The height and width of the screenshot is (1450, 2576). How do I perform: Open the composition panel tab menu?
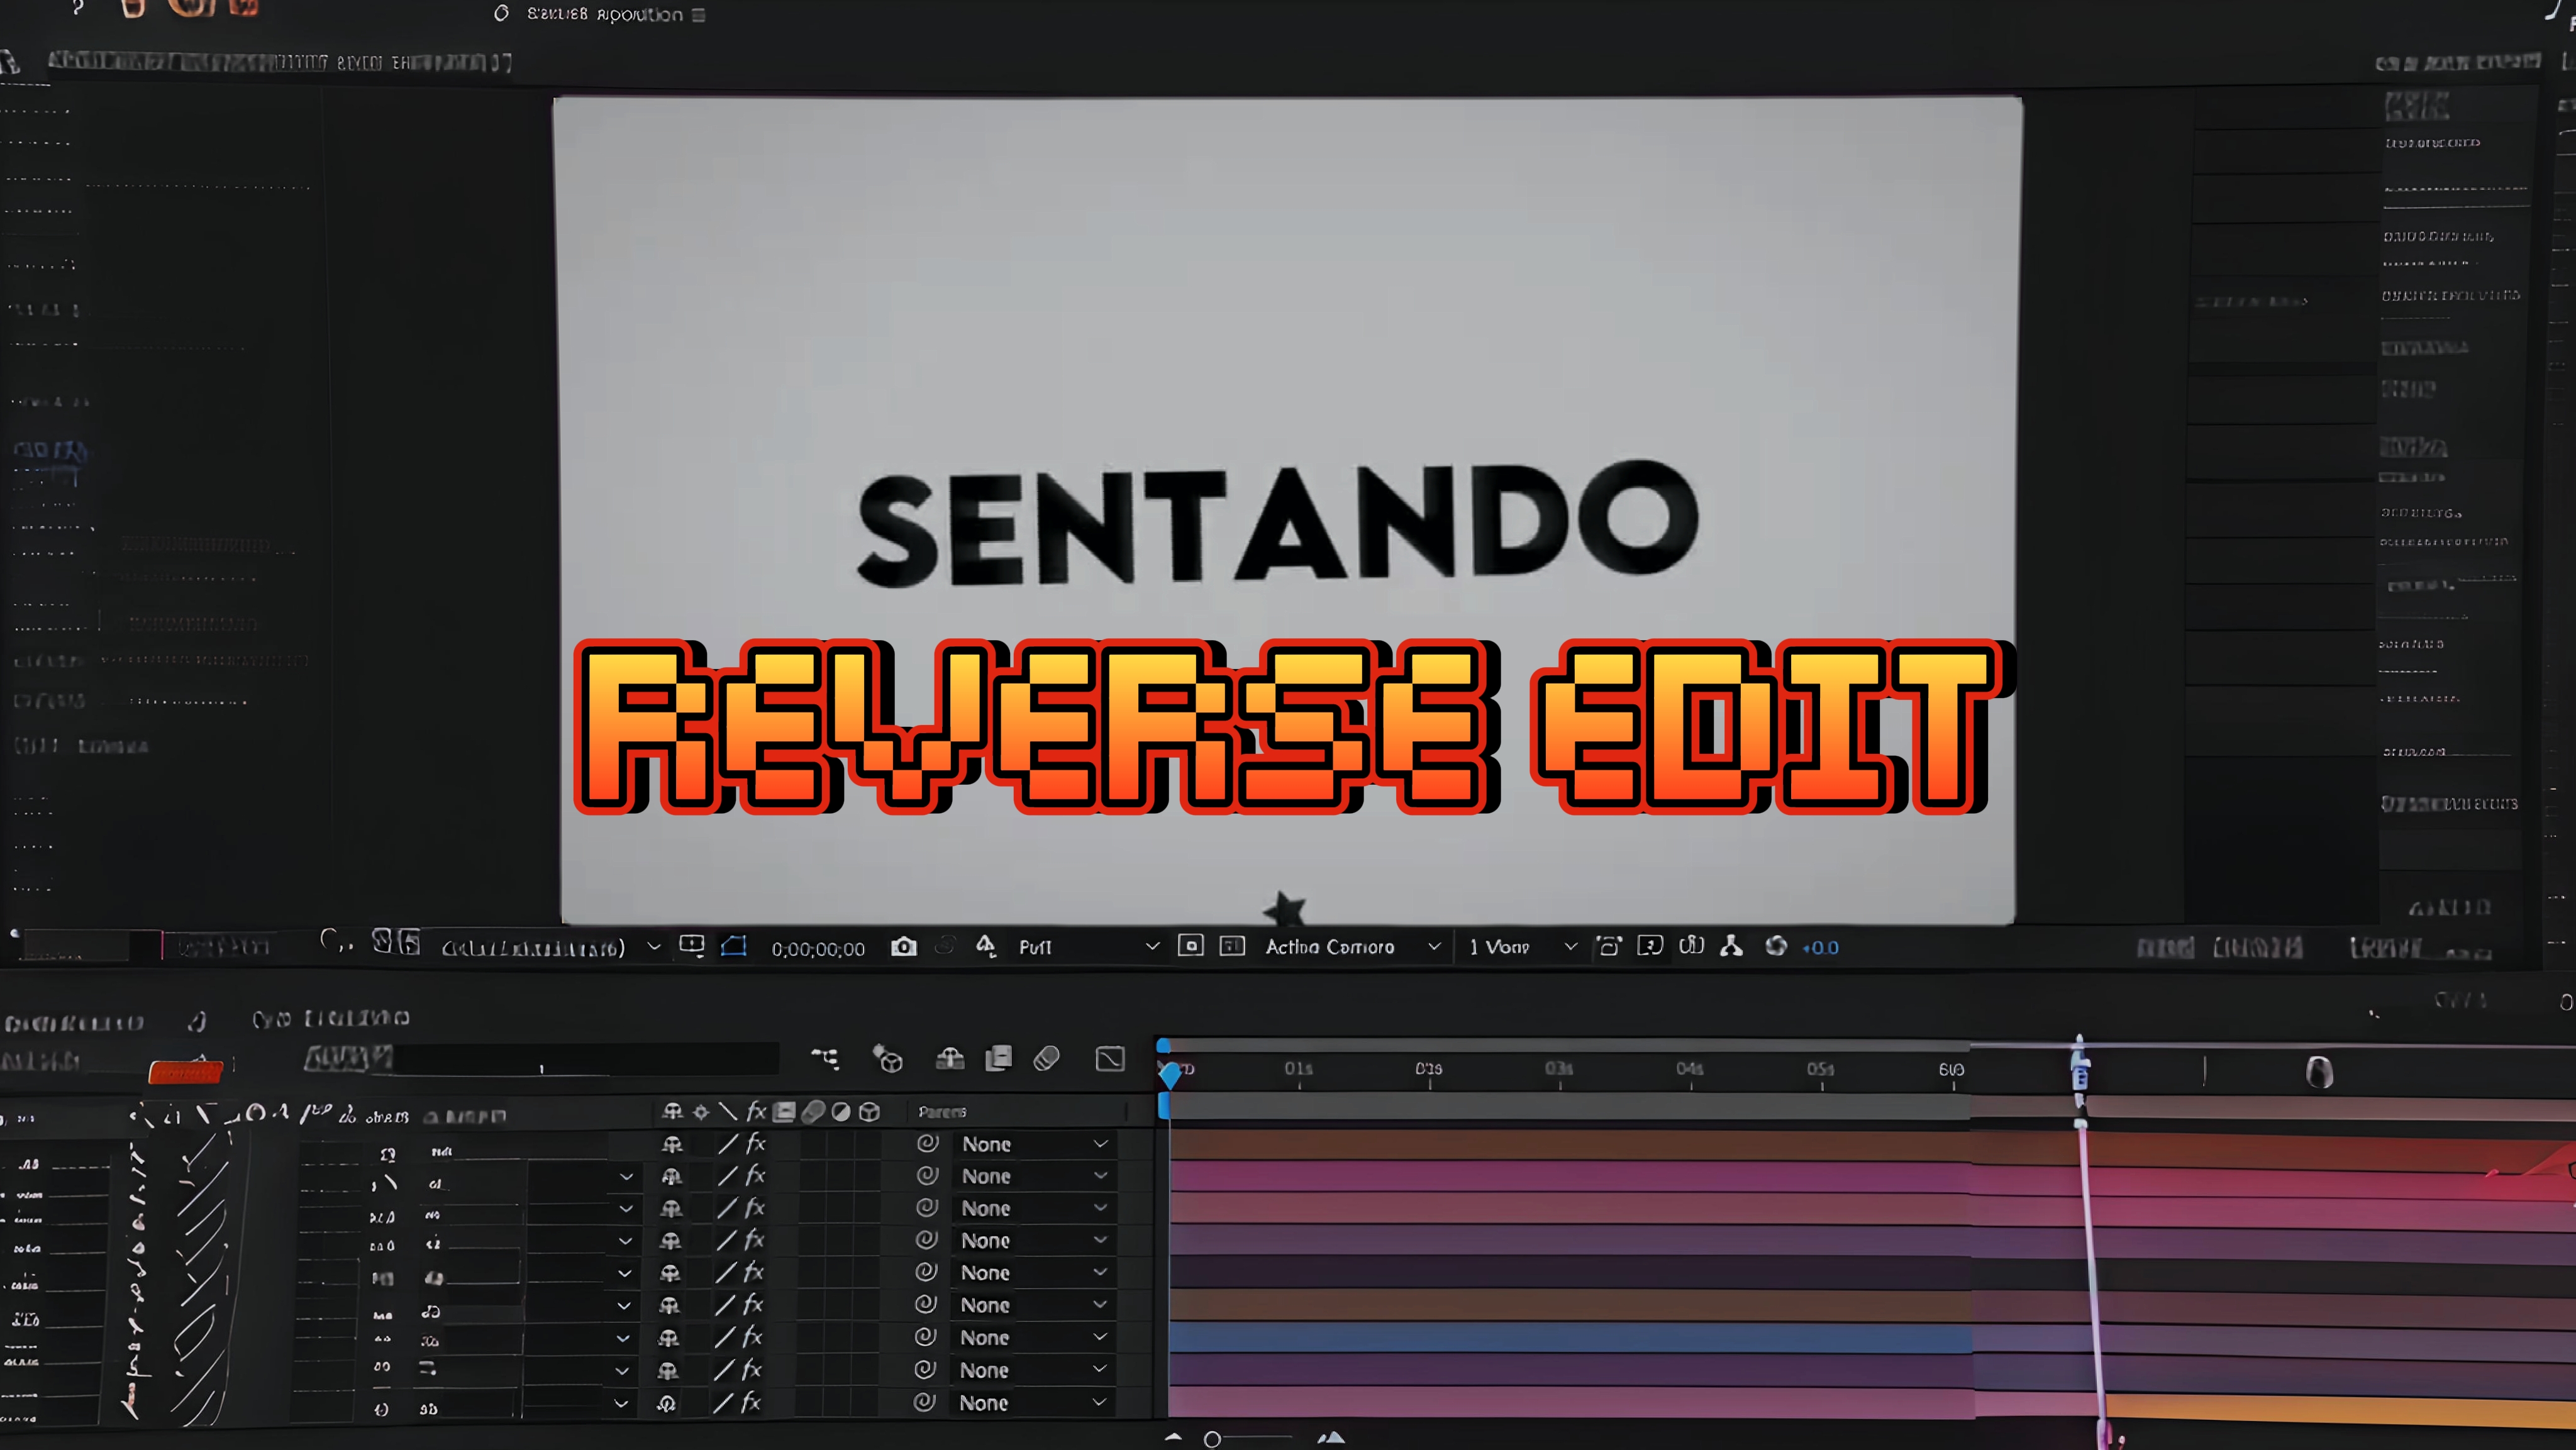click(x=699, y=15)
